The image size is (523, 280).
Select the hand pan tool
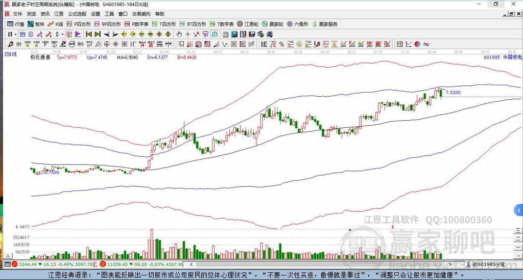click(x=179, y=34)
